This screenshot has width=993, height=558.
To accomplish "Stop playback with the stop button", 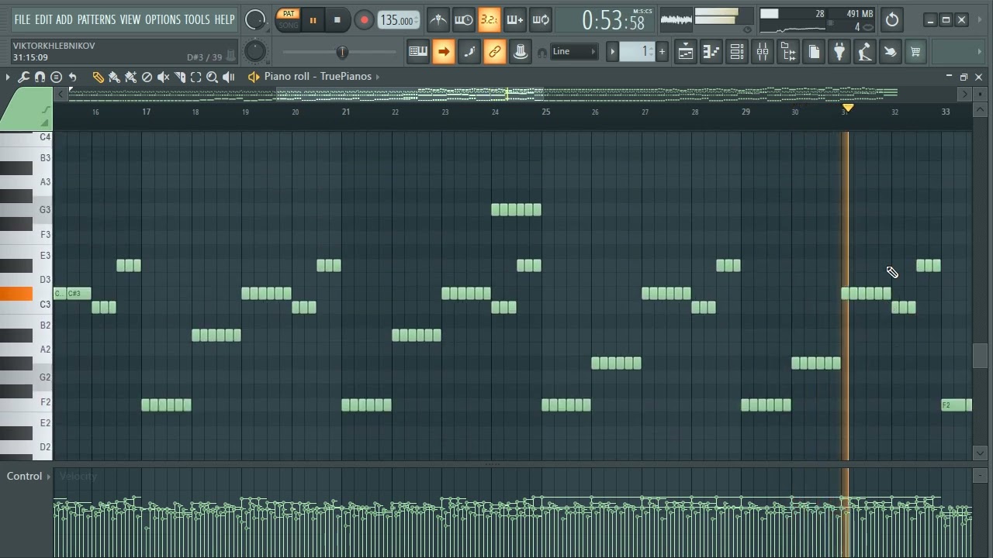I will [x=337, y=20].
